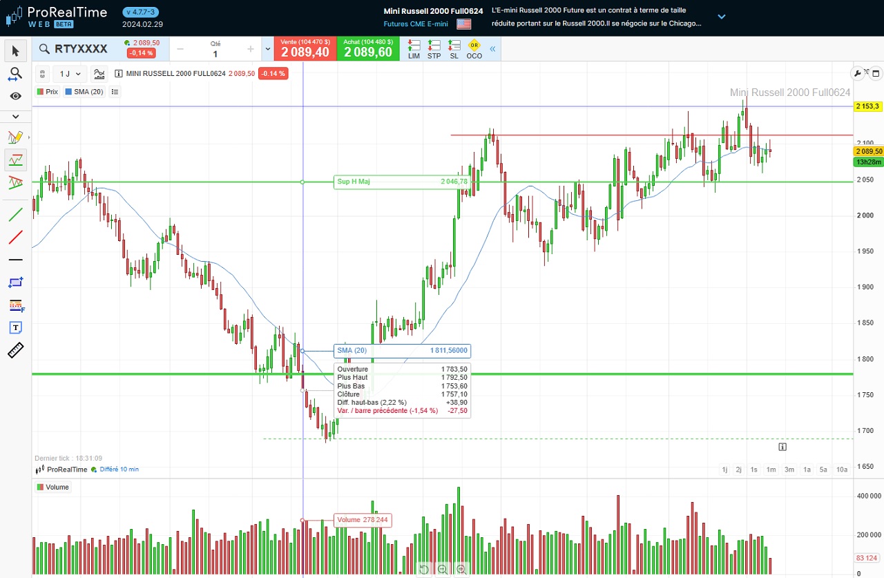Select the text annotation tool
The height and width of the screenshot is (578, 884).
click(15, 327)
